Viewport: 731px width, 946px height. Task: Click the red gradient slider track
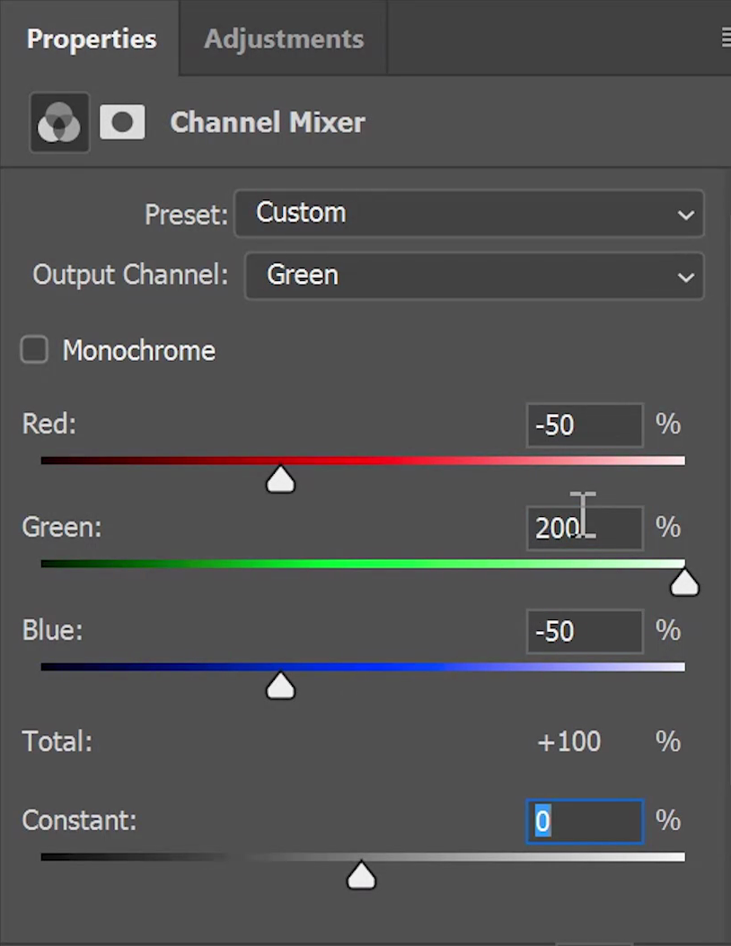click(363, 461)
